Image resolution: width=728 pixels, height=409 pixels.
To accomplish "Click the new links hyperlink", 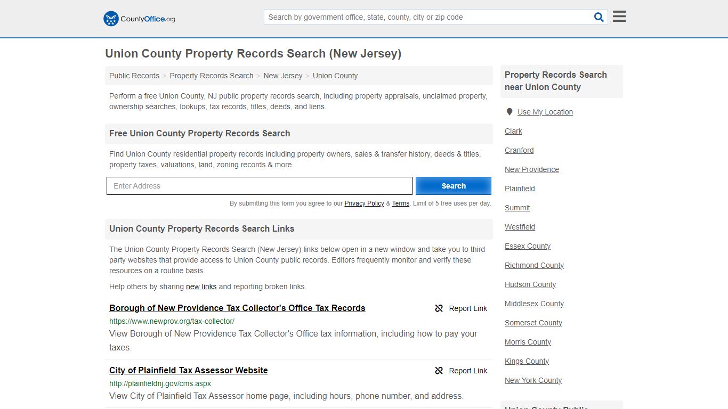I will tap(201, 287).
